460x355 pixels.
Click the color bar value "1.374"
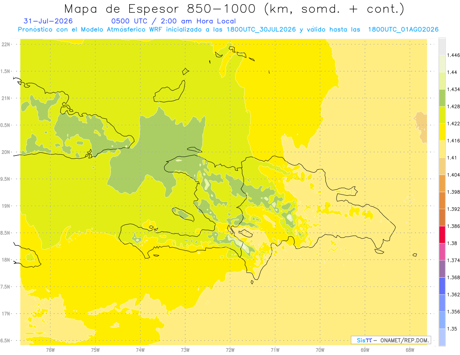point(454,260)
